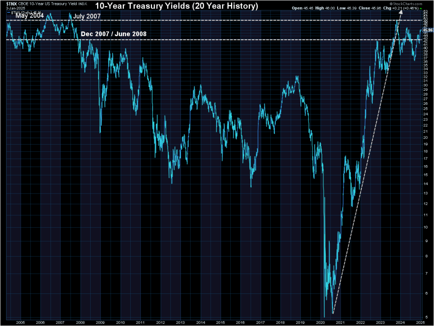This screenshot has width=434, height=326.
Task: Click the y-axis value 12
Action: tap(426, 204)
